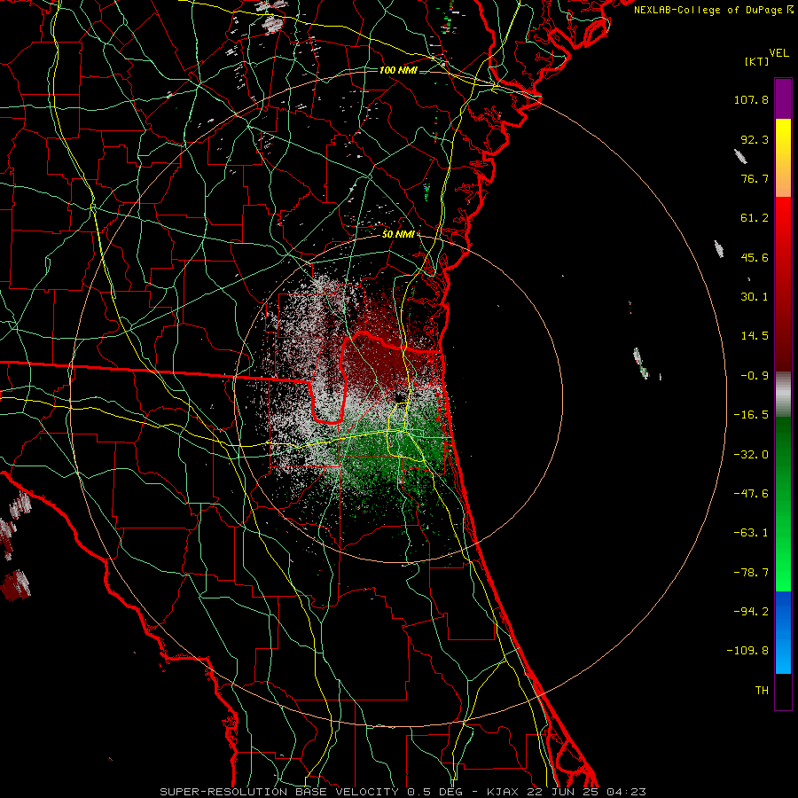Click the -78.7 legend value
The image size is (798, 798).
click(751, 573)
